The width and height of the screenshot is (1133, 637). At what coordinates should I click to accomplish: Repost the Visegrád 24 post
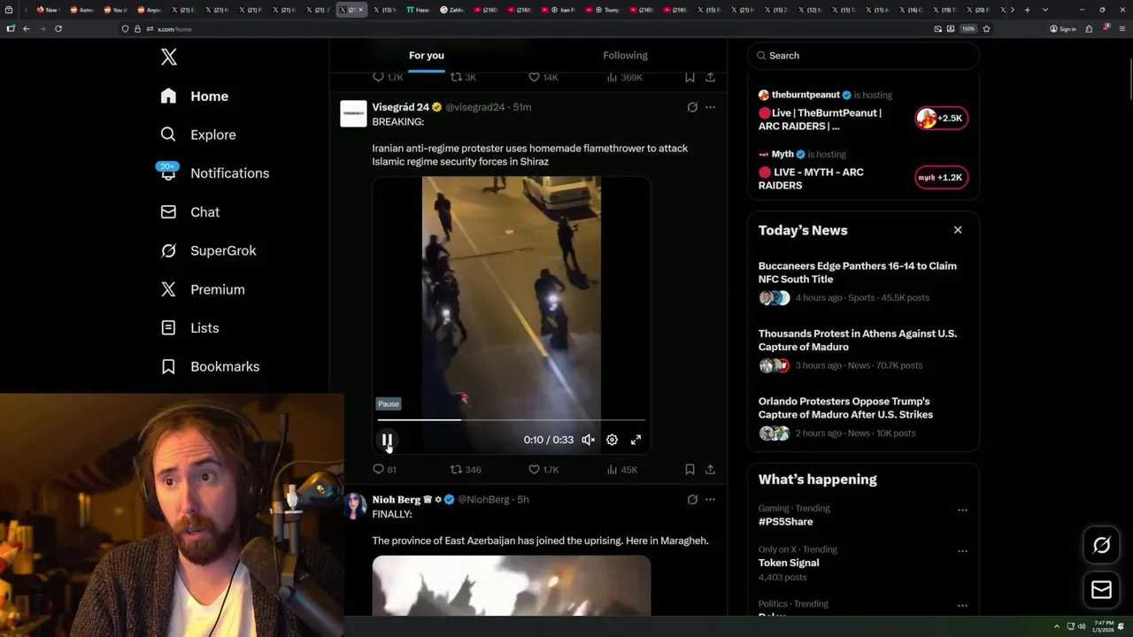pyautogui.click(x=466, y=470)
